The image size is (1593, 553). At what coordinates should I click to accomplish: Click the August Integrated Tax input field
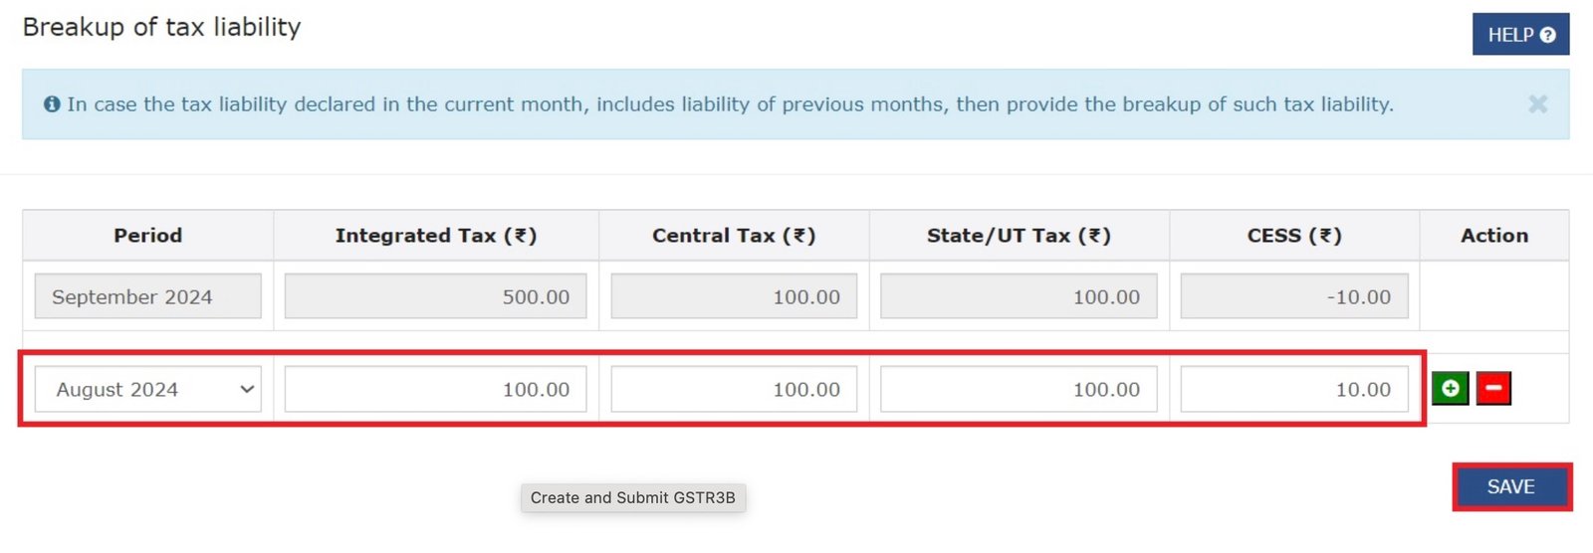pos(435,390)
